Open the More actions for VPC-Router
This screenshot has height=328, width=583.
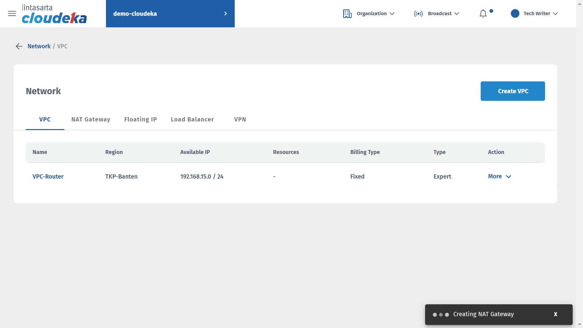click(x=499, y=176)
